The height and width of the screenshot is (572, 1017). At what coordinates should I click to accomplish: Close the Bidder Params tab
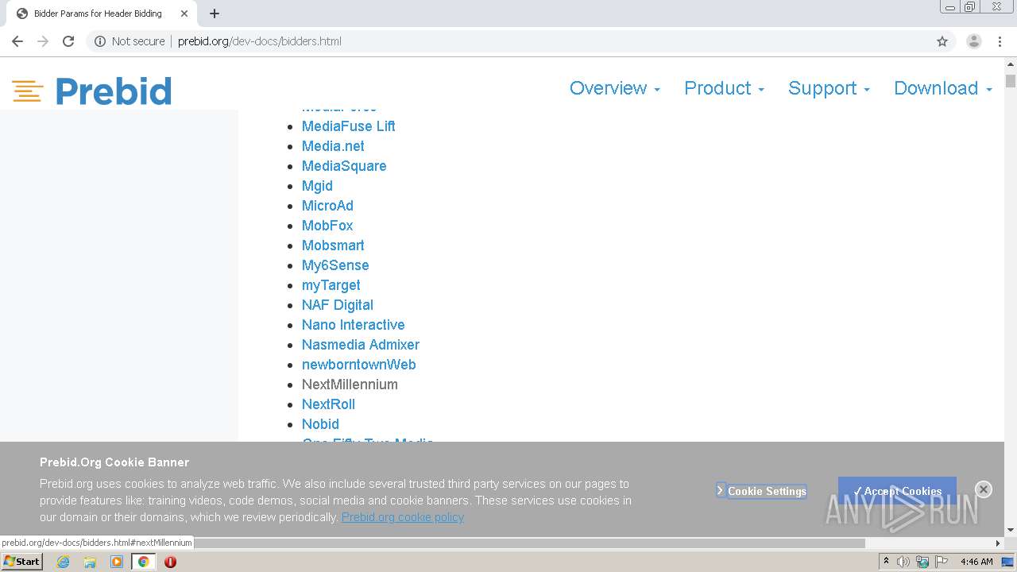pos(184,14)
